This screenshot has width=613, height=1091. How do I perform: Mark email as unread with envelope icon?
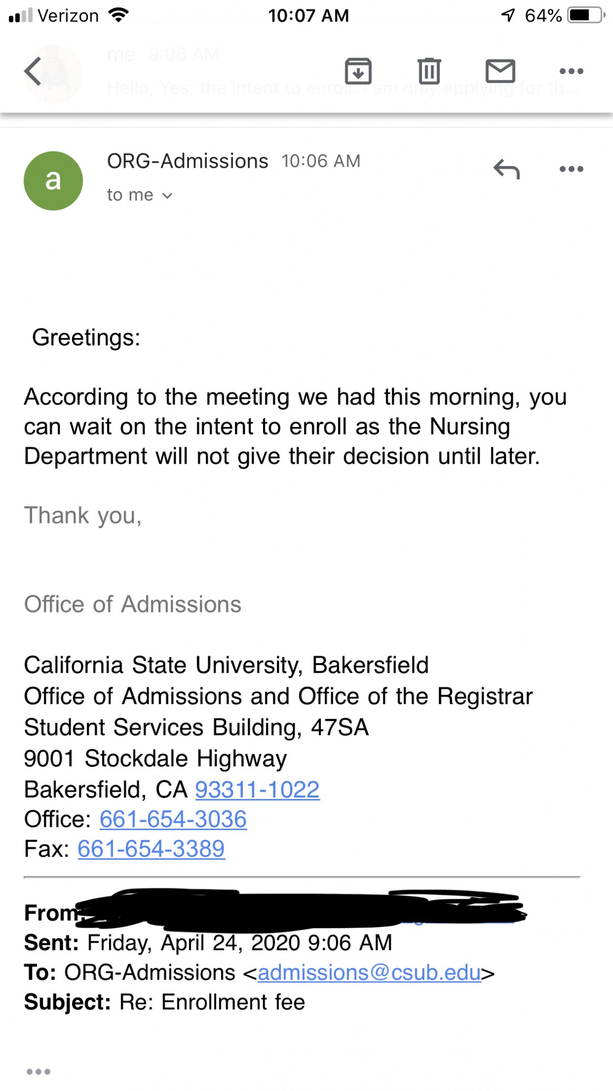click(500, 71)
